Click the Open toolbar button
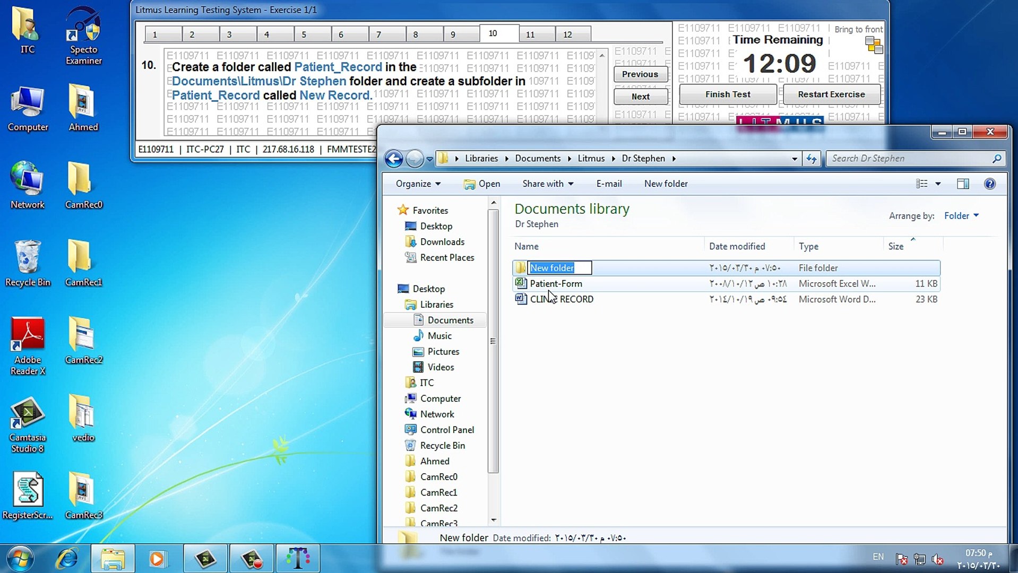The width and height of the screenshot is (1018, 573). coord(482,184)
